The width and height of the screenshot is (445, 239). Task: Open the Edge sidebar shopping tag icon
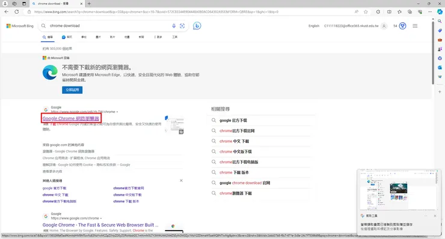click(440, 31)
